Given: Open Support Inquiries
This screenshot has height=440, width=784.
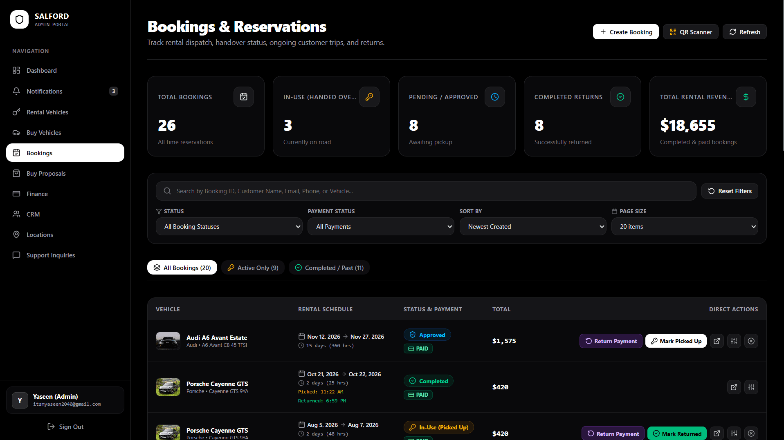Looking at the screenshot, I should coord(65,255).
